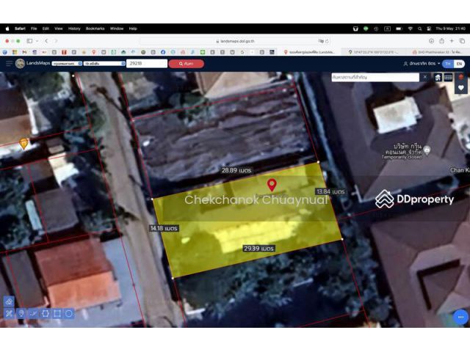Click the Temporarily closed business marker

[x=427, y=150]
